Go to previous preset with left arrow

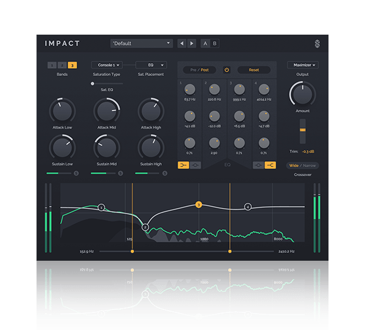point(182,44)
